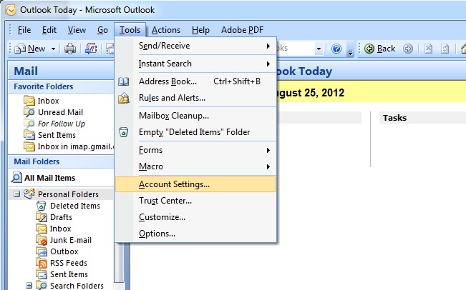Click the Outlook application icon in title bar
This screenshot has height=290, width=466.
coord(11,10)
